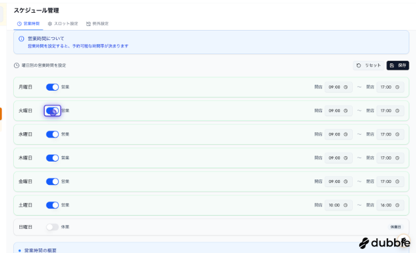Viewport: 416px width, 253px height.
Task: Click Friday opening time clock icon
Action: [x=346, y=182]
